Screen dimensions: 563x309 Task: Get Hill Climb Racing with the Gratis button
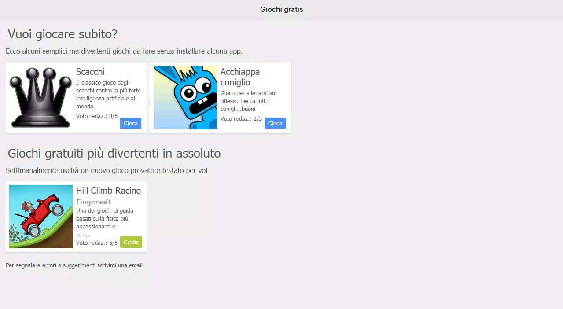coord(131,242)
